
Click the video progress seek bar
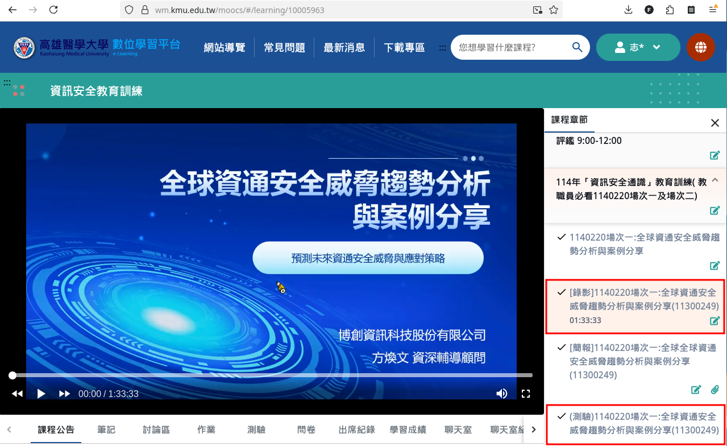click(273, 375)
